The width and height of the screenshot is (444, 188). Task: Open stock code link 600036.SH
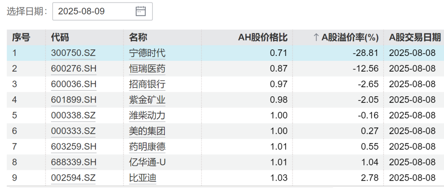pos(74,84)
